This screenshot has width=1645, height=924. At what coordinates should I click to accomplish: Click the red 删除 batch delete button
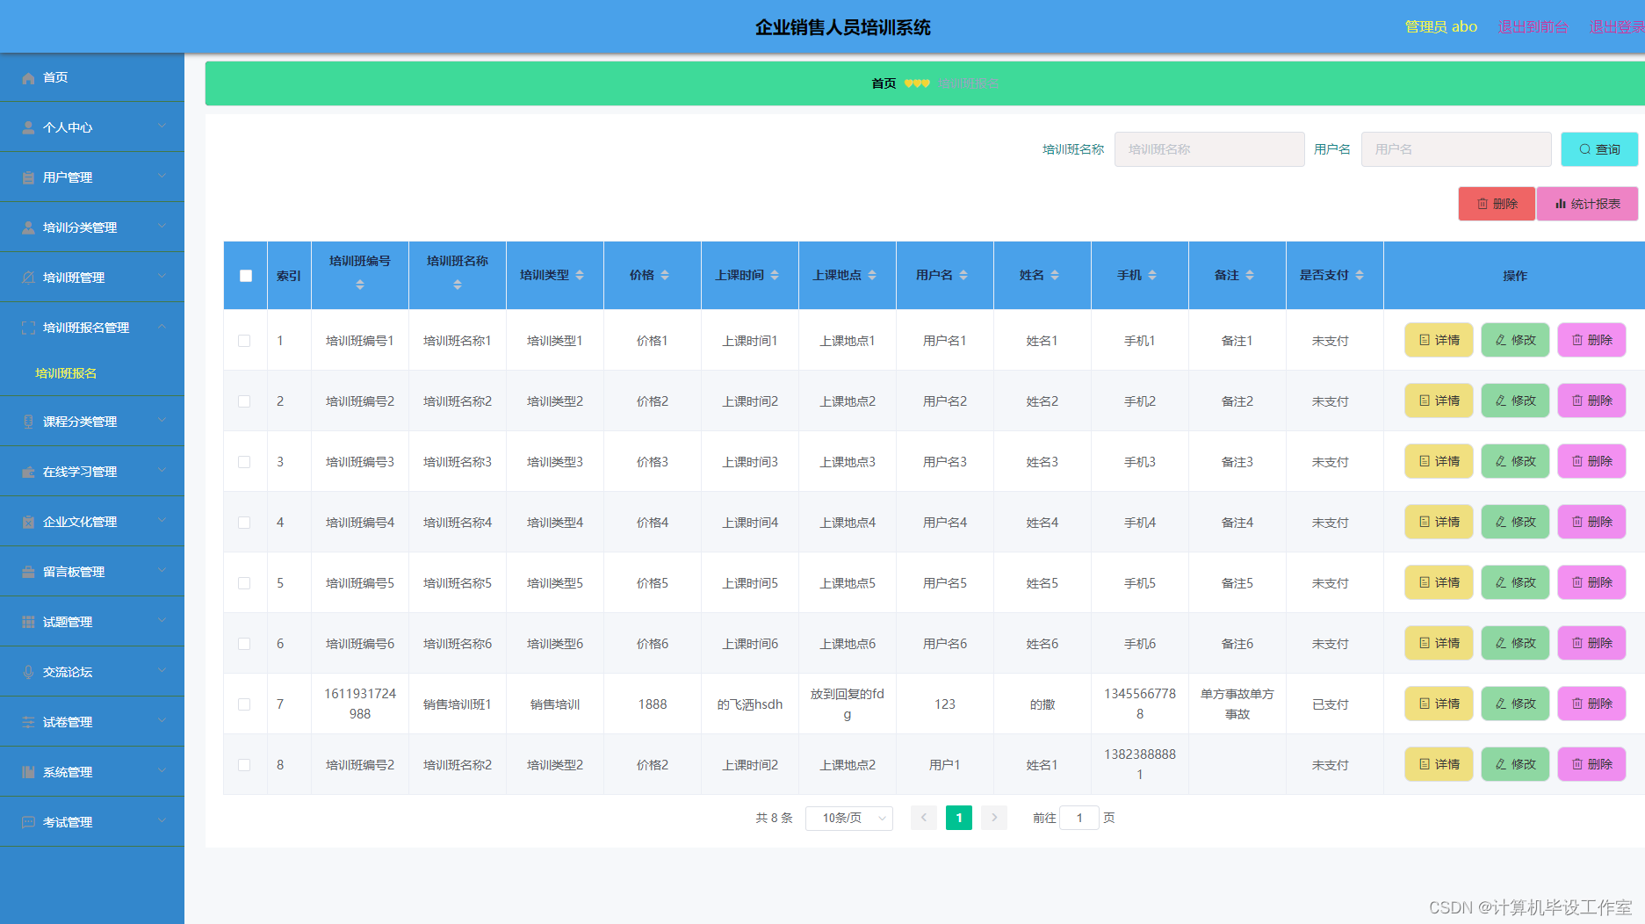[x=1497, y=204]
